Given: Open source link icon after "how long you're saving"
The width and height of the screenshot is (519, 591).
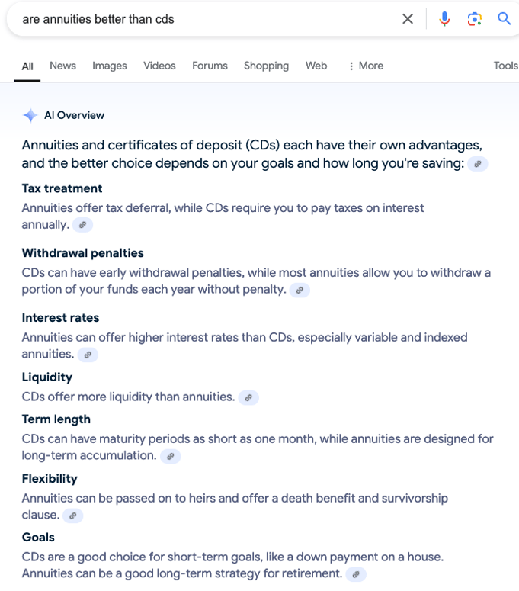Looking at the screenshot, I should point(478,164).
